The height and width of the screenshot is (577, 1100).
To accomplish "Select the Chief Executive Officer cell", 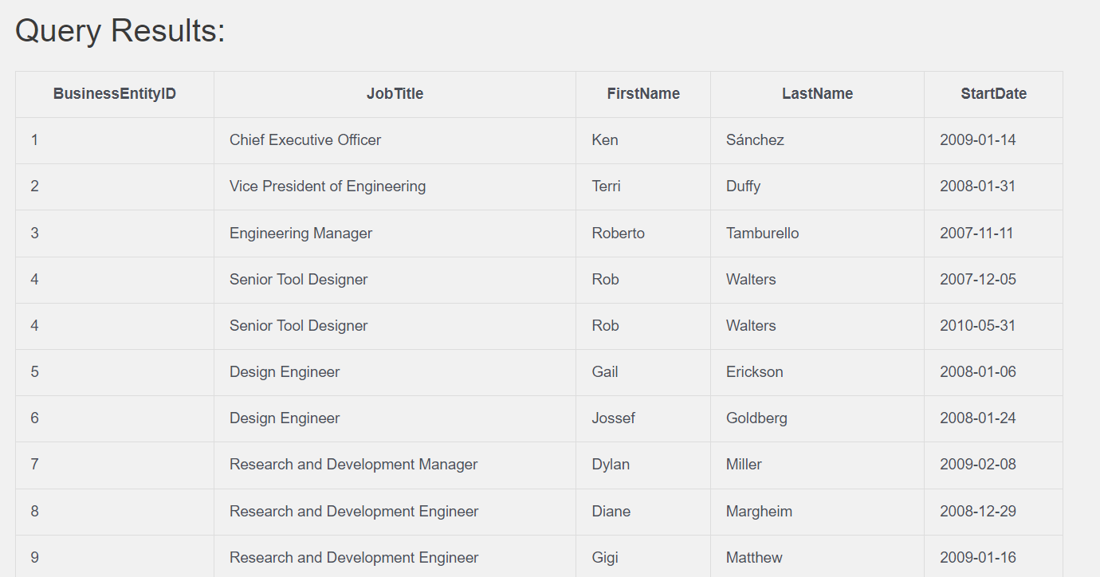I will tap(305, 140).
